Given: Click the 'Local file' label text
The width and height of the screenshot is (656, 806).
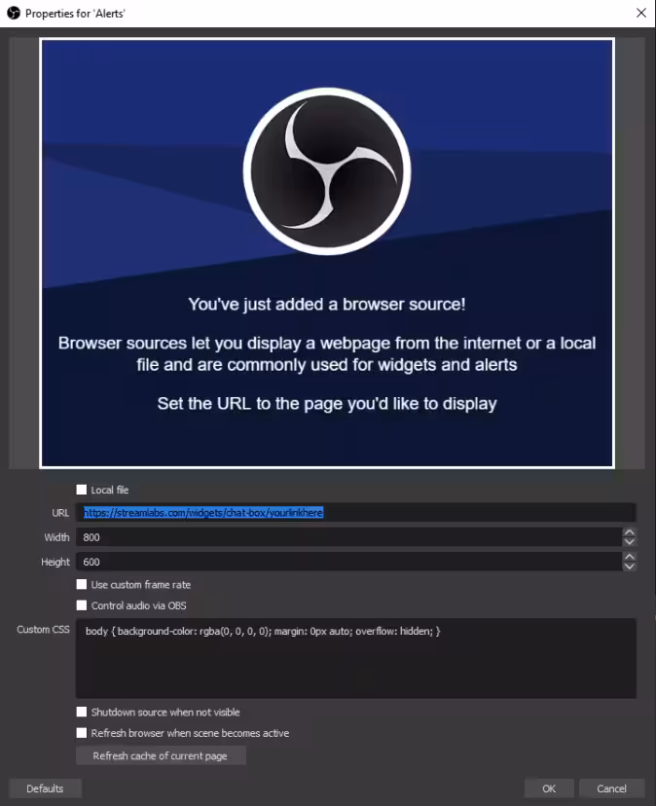Looking at the screenshot, I should point(110,490).
